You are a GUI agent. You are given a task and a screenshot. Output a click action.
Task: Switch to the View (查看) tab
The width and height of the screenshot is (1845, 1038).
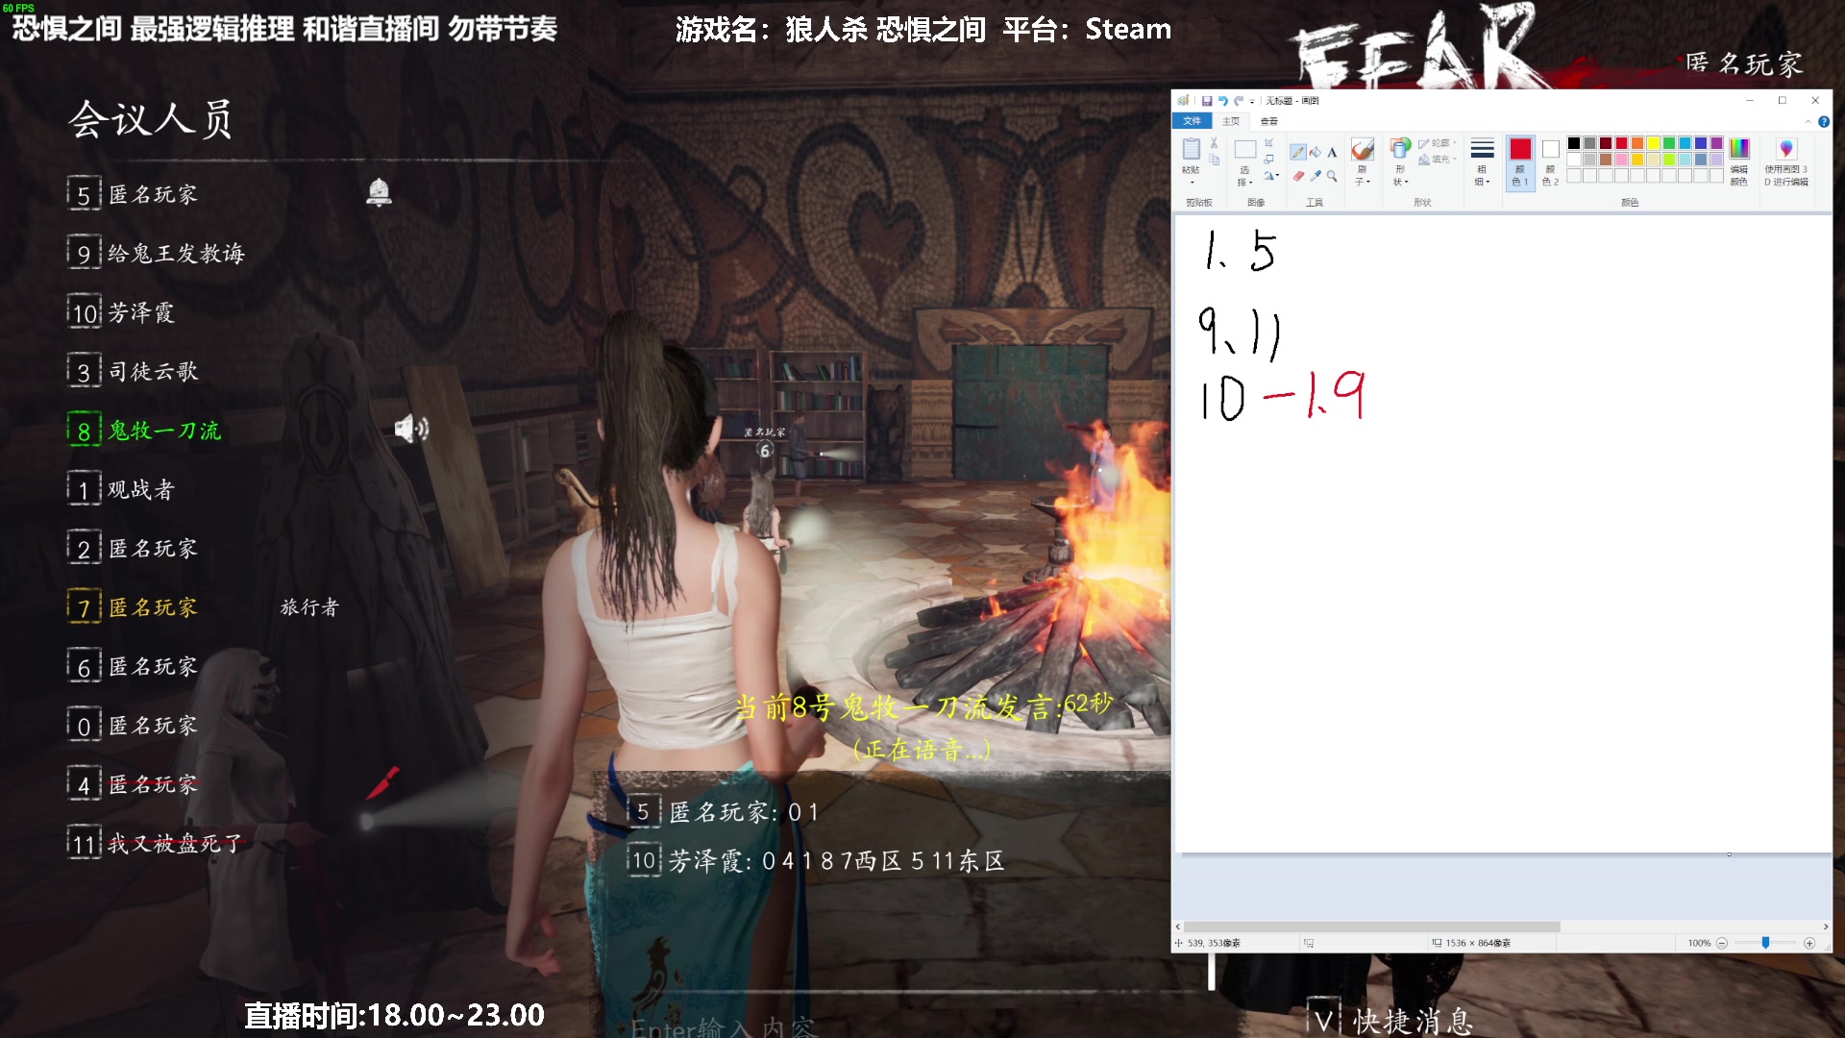1269,121
